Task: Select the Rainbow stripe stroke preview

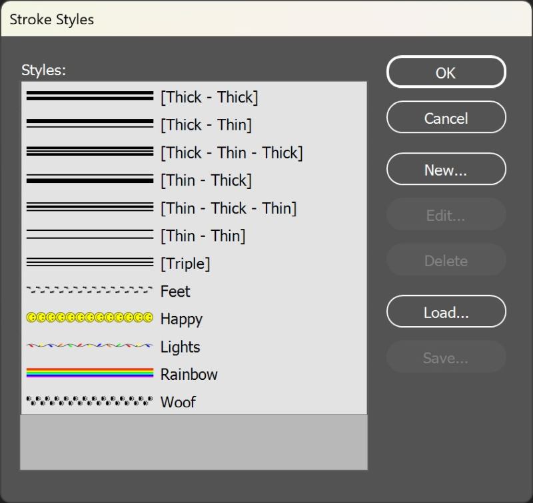Action: point(90,373)
